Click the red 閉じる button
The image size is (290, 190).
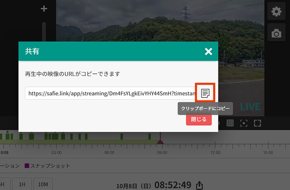pos(198,119)
